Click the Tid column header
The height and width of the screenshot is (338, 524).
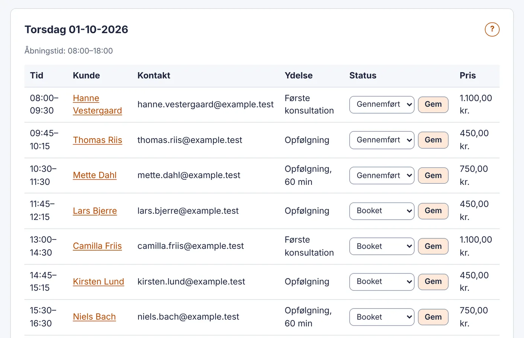click(x=37, y=75)
